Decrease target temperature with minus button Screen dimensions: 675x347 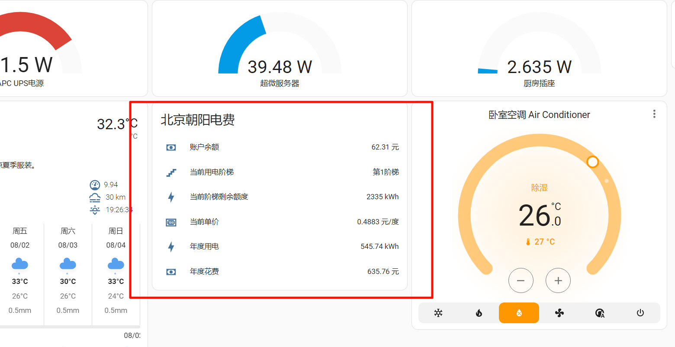(521, 280)
